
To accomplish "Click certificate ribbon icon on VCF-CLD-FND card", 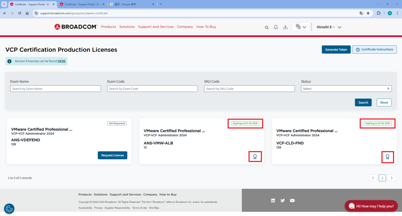I will [x=388, y=156].
